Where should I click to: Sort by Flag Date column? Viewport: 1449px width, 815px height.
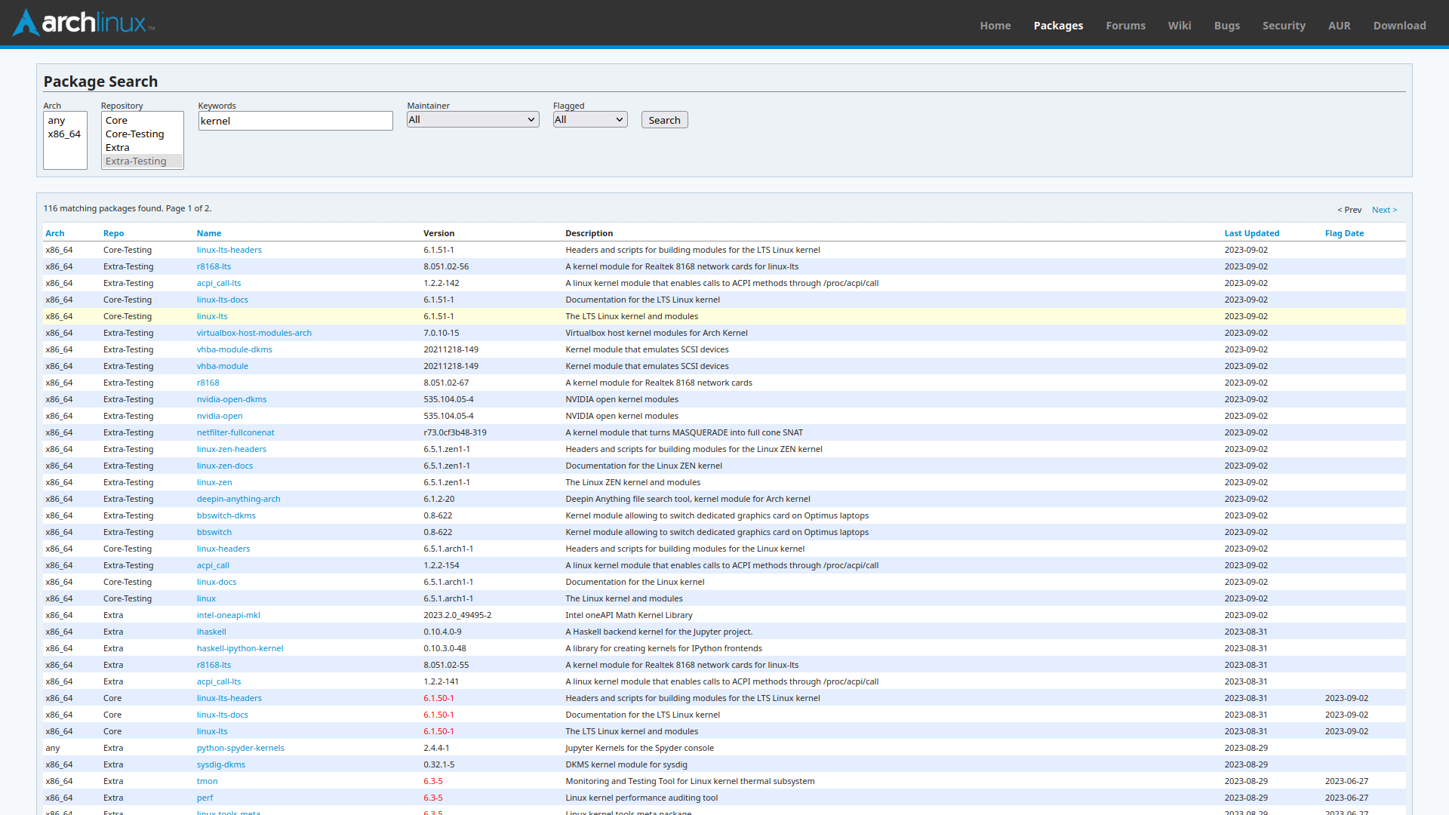point(1344,233)
